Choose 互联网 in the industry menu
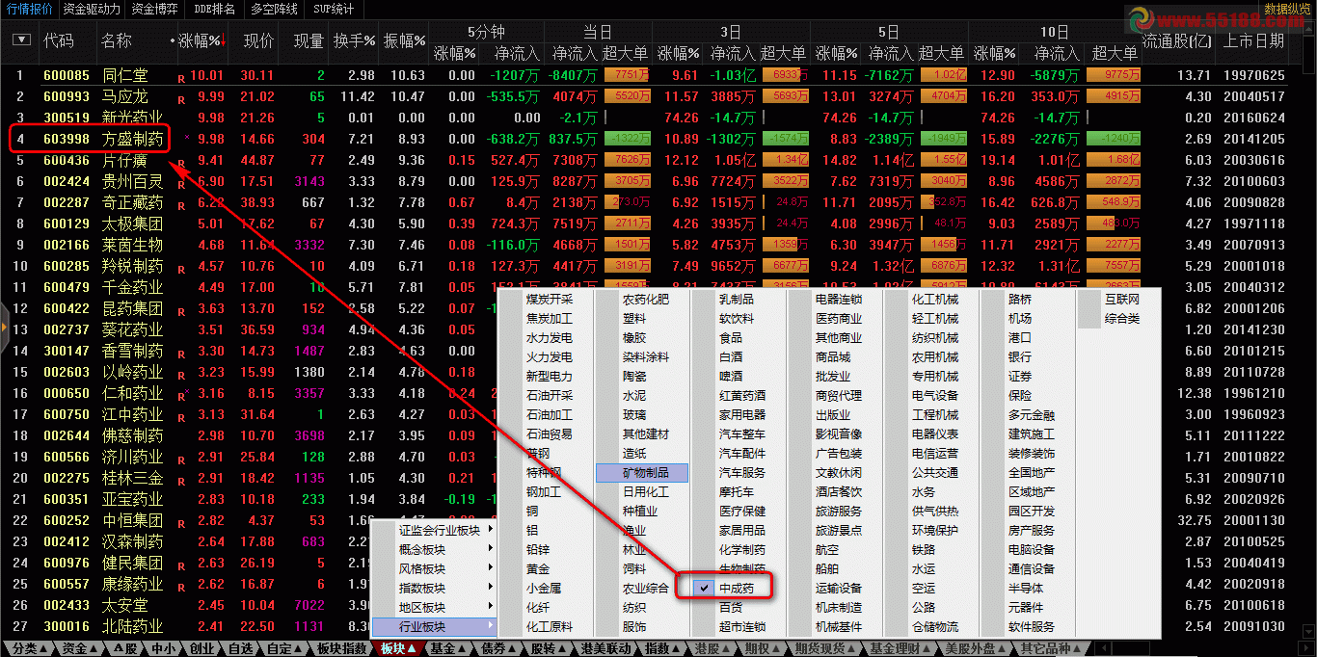The width and height of the screenshot is (1317, 657). click(1122, 299)
